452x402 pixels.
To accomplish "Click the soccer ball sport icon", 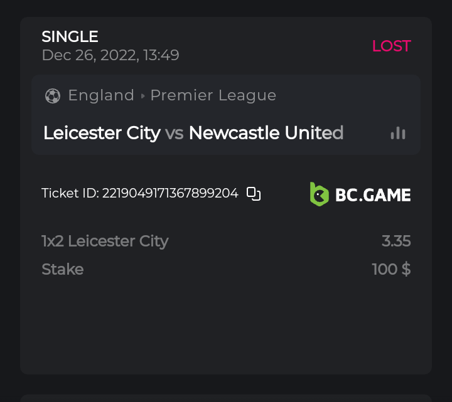I will [x=53, y=96].
